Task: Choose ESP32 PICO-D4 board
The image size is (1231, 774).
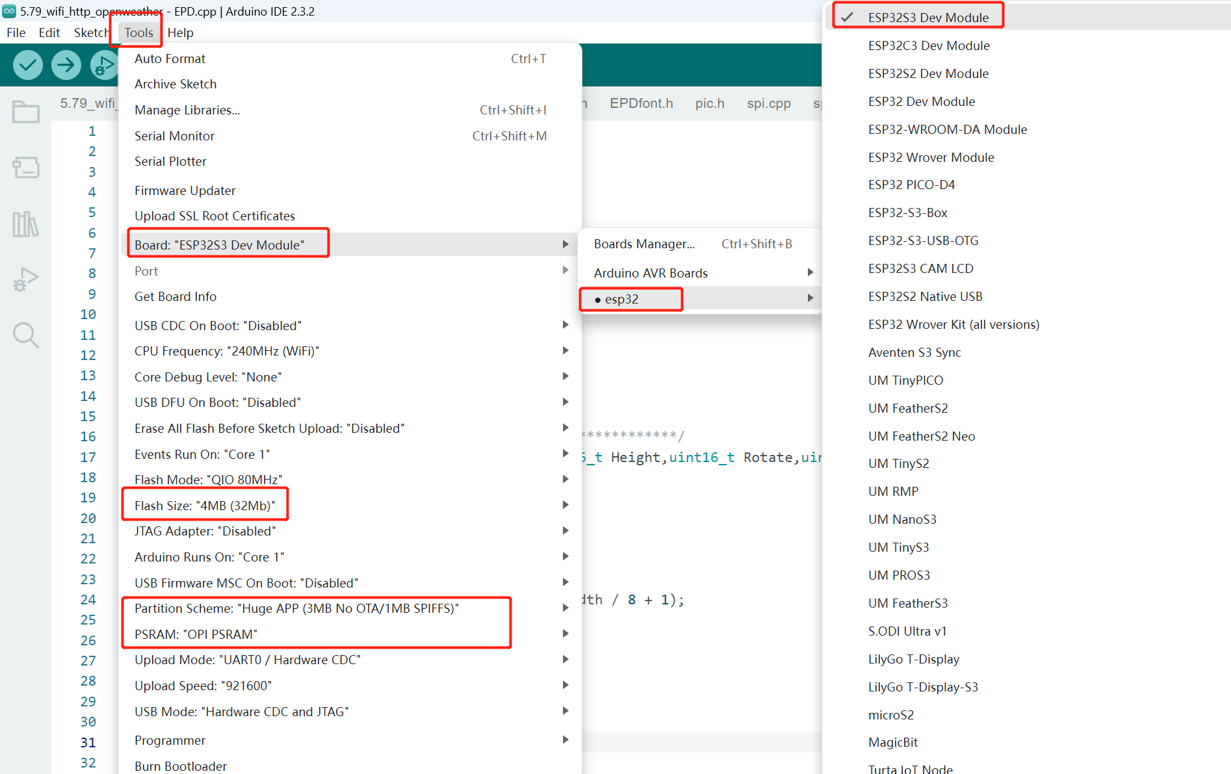Action: click(1027, 185)
